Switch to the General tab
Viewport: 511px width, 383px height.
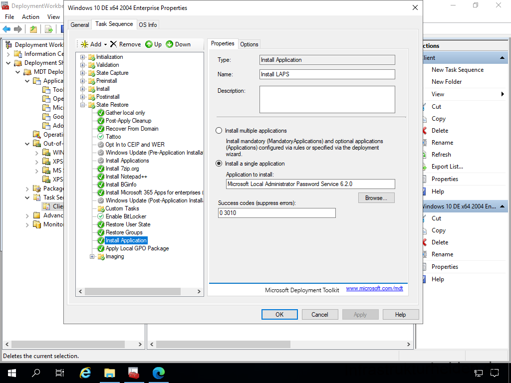[x=80, y=25]
